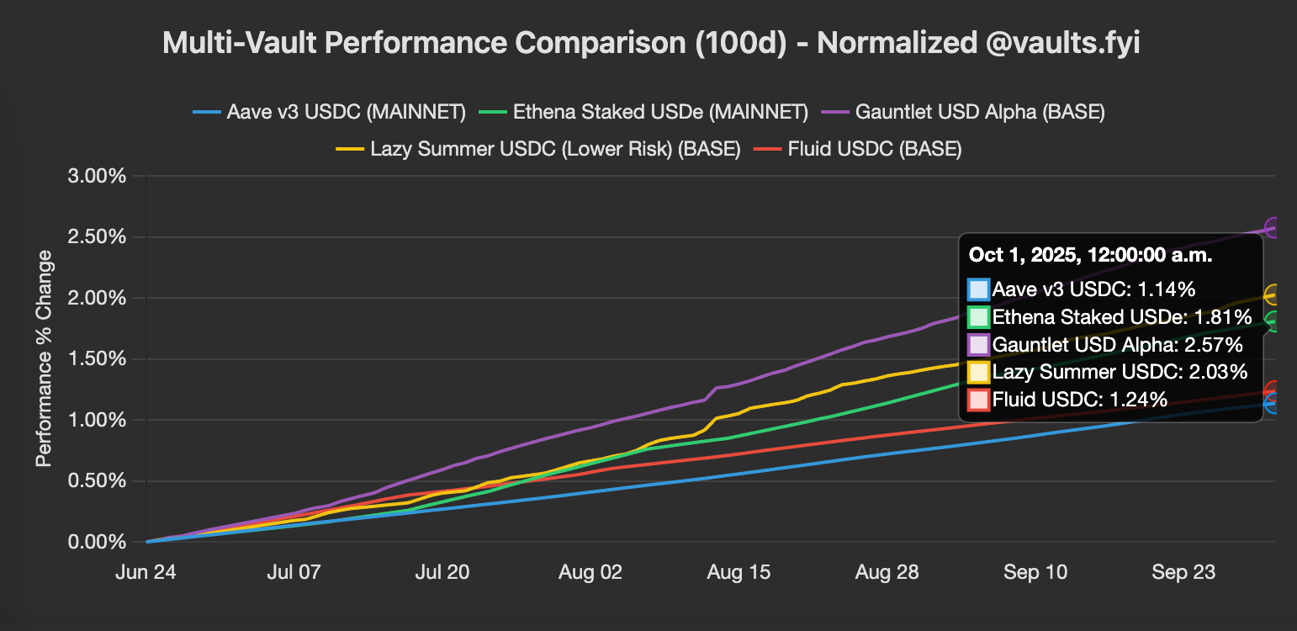
Task: Click the blue Aave swatch in tooltip
Action: pos(978,290)
